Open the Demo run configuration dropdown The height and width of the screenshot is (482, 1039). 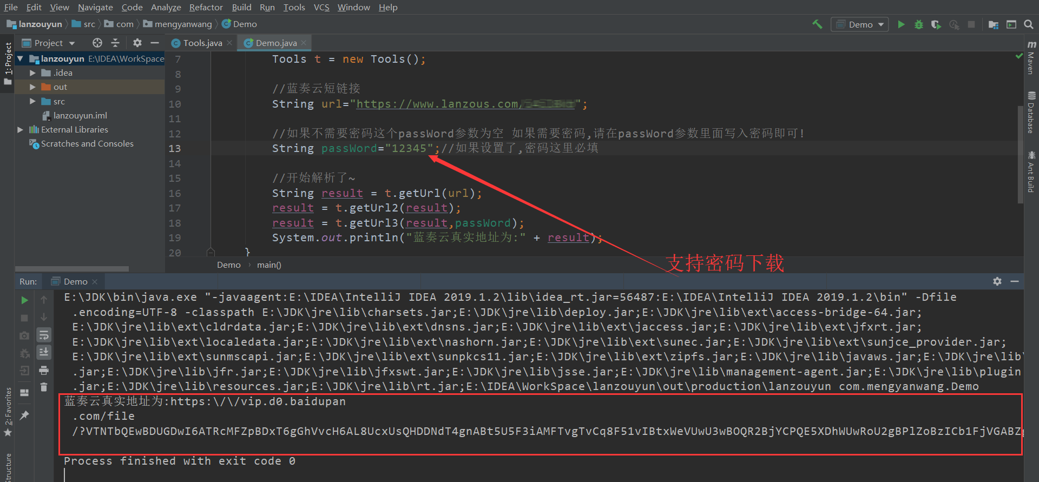click(860, 24)
